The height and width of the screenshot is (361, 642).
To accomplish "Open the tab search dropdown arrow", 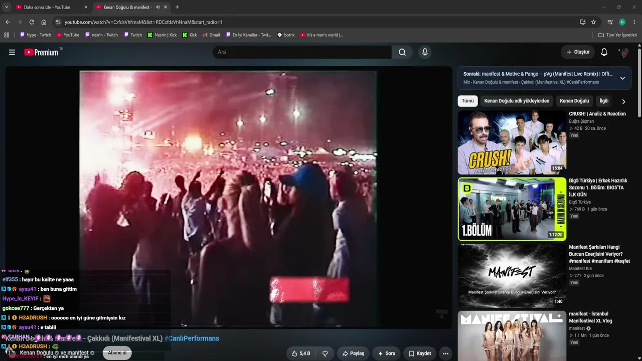I will (7, 7).
